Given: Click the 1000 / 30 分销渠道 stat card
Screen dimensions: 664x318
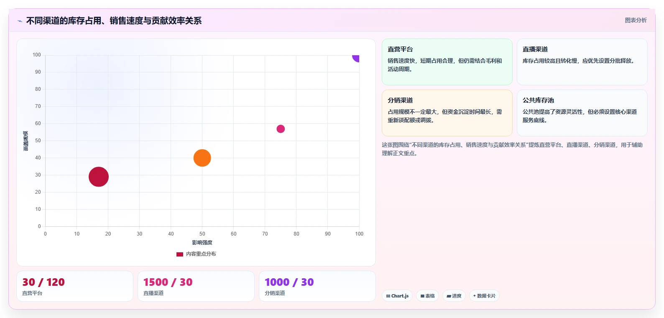Looking at the screenshot, I should [317, 286].
